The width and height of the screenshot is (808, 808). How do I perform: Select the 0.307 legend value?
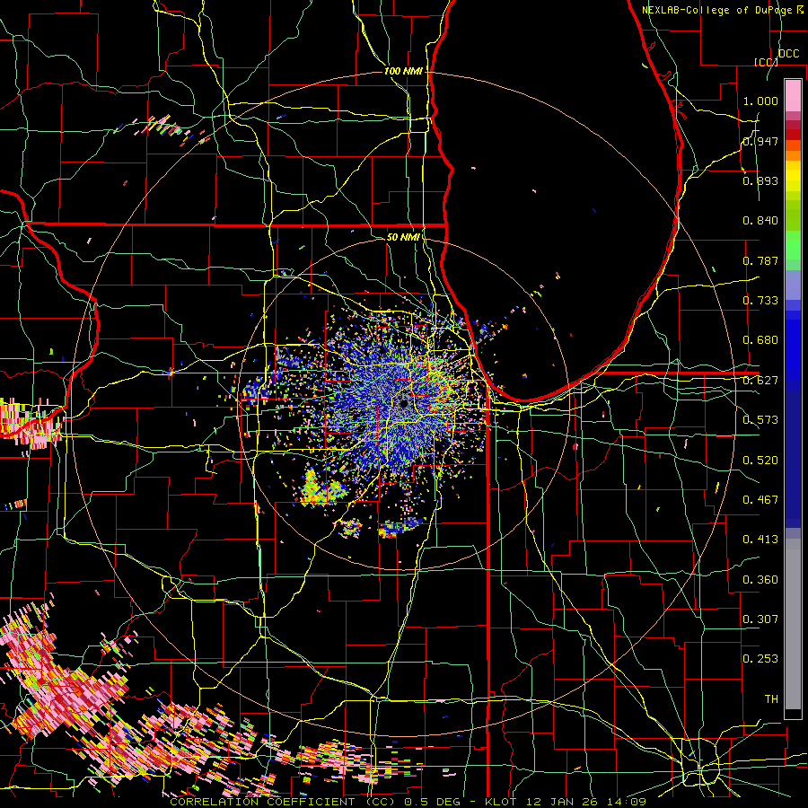coord(760,619)
